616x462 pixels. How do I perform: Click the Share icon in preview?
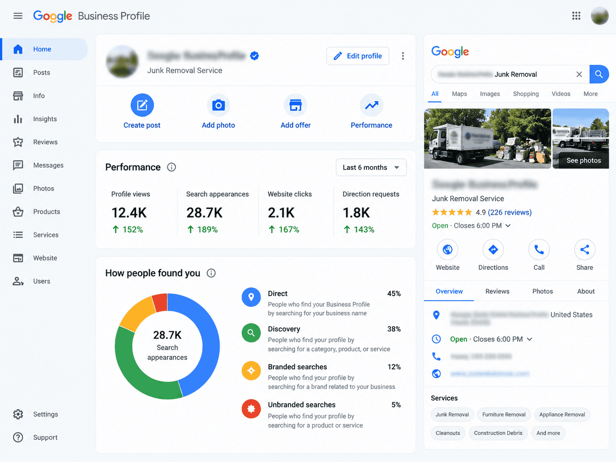585,250
